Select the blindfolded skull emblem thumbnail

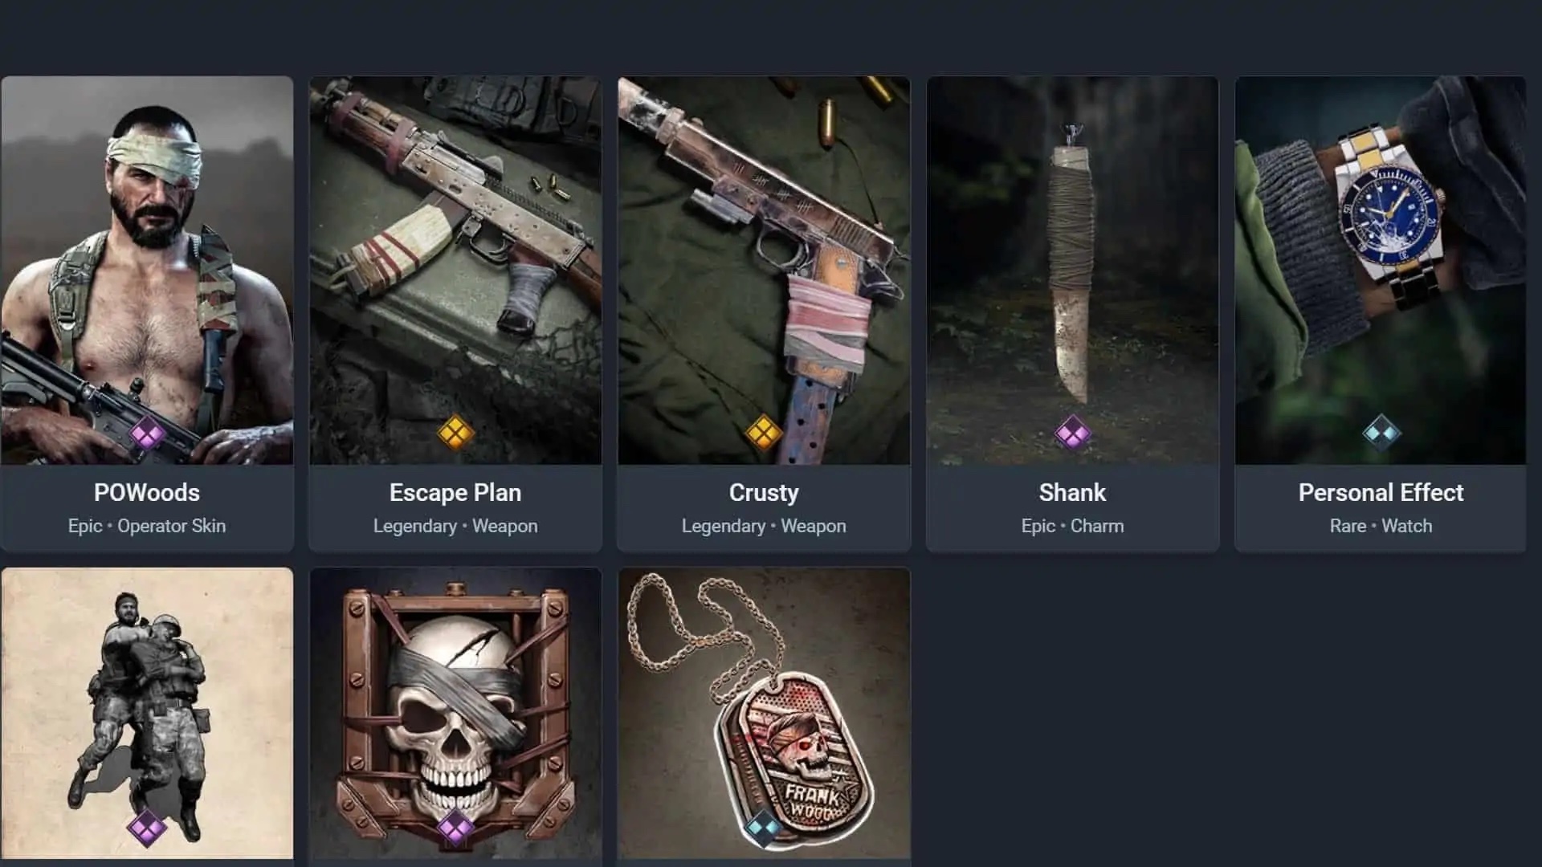[x=455, y=714]
